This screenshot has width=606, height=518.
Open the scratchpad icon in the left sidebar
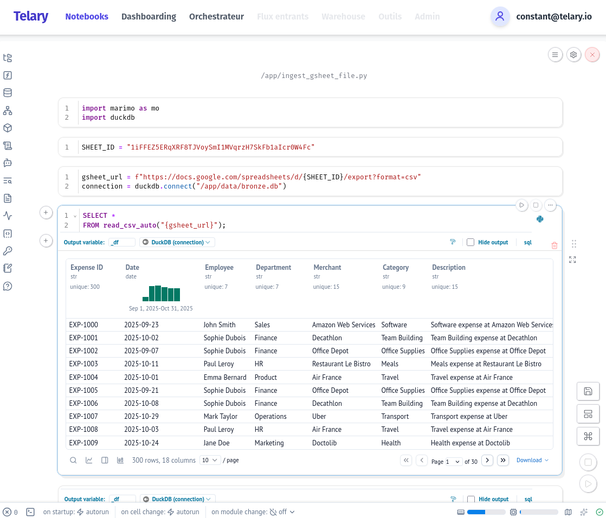pyautogui.click(x=8, y=268)
